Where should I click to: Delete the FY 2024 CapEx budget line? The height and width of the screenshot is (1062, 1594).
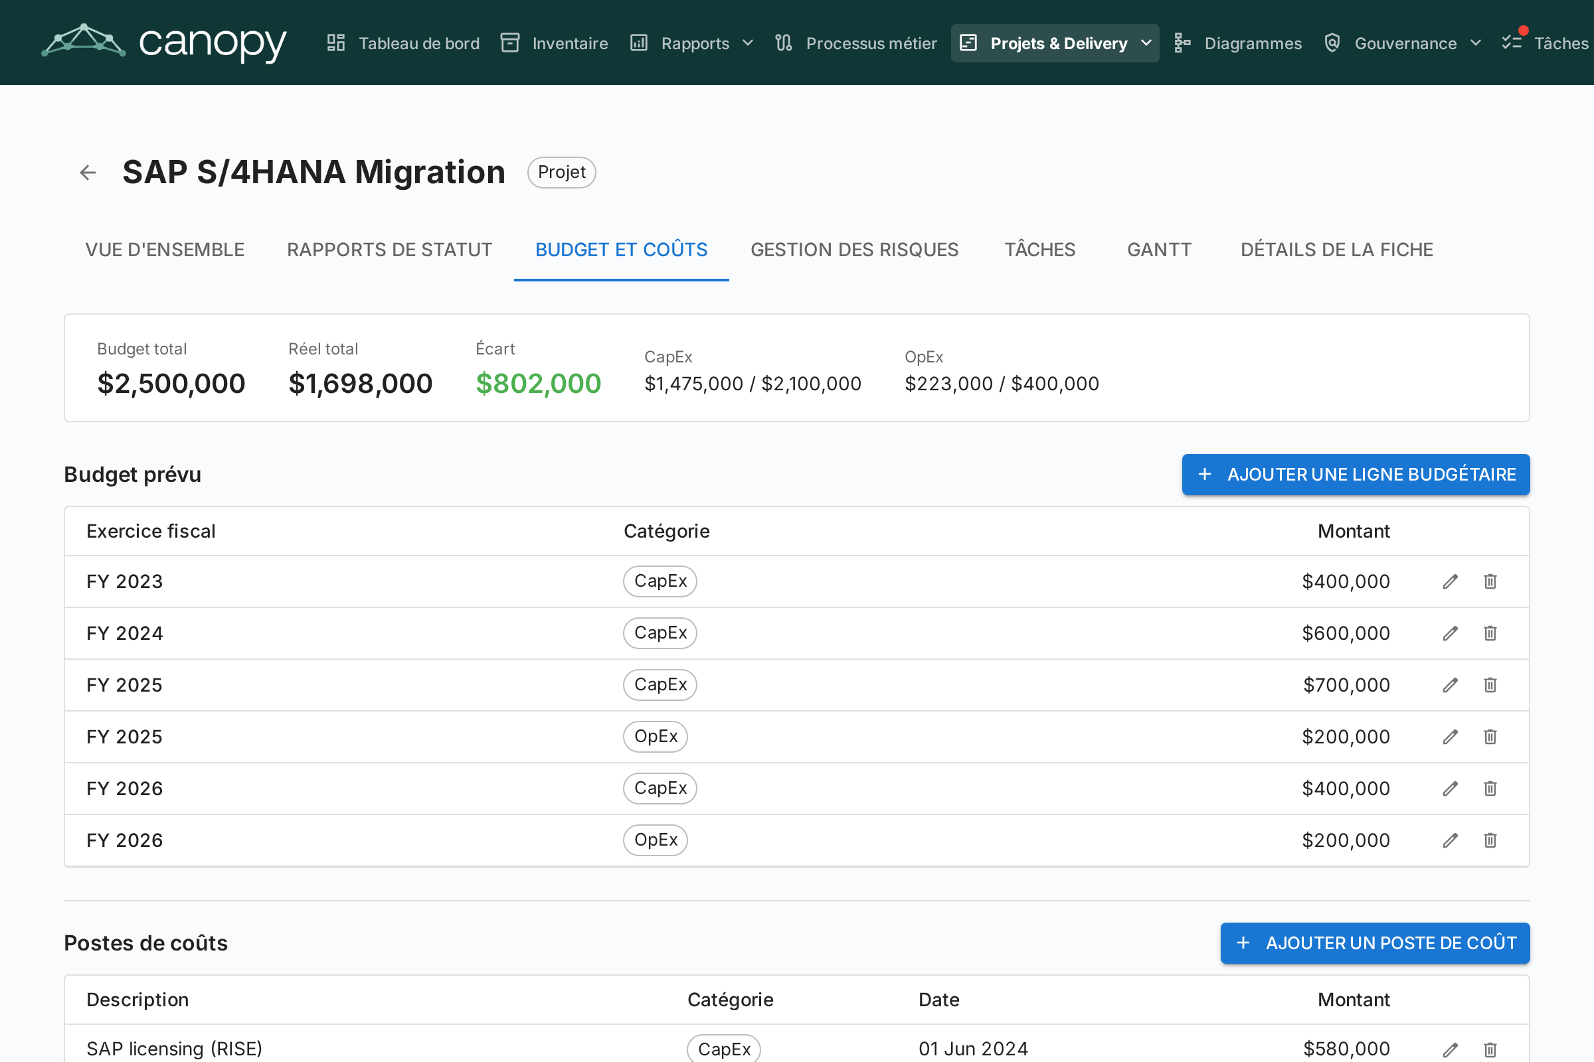pyautogui.click(x=1490, y=633)
